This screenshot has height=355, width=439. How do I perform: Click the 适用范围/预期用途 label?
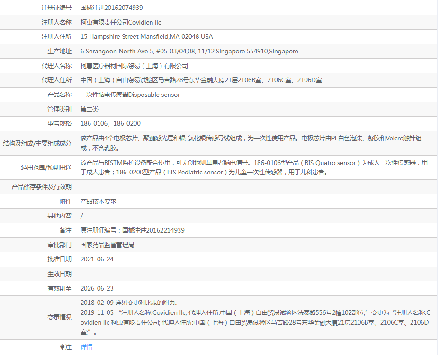46,167
